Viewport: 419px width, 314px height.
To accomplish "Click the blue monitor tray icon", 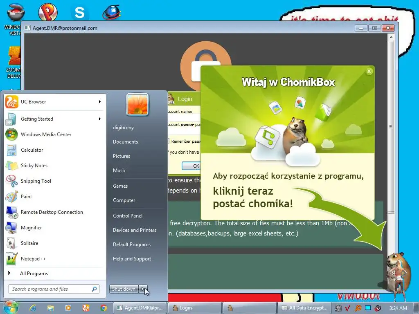I will pos(368,308).
